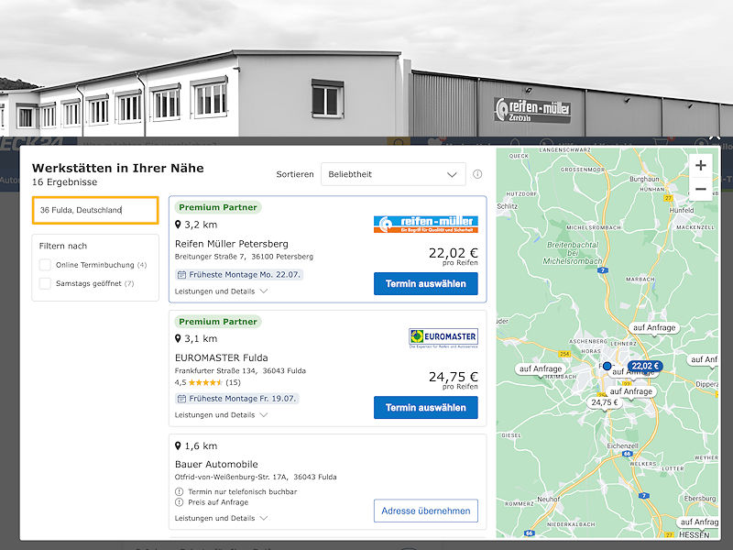Click the 22,02 € price in listing
The image size is (733, 550).
[x=453, y=253]
